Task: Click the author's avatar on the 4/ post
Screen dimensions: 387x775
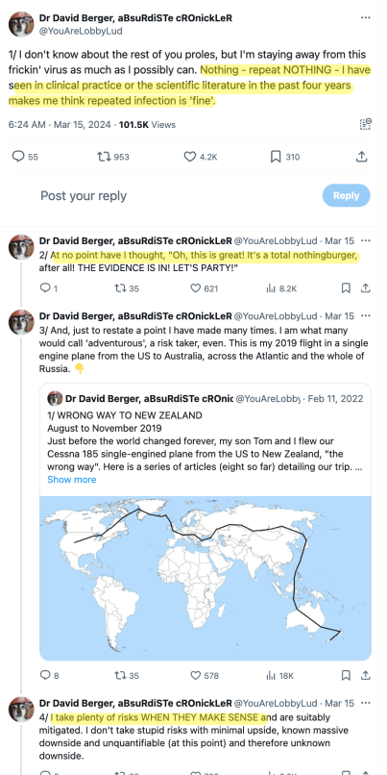Action: pos(21,710)
